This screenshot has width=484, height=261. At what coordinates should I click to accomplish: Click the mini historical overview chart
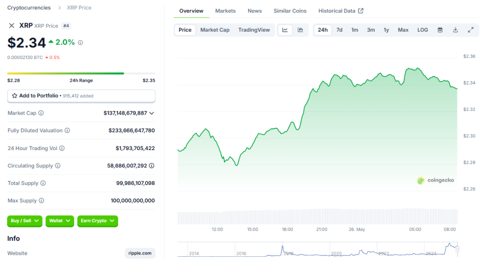317,249
